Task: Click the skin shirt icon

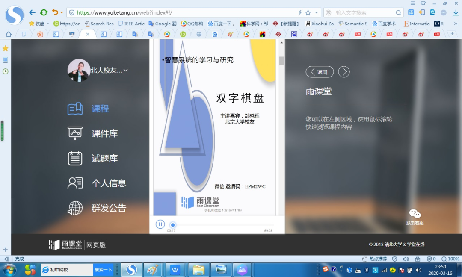Action: coord(423,3)
